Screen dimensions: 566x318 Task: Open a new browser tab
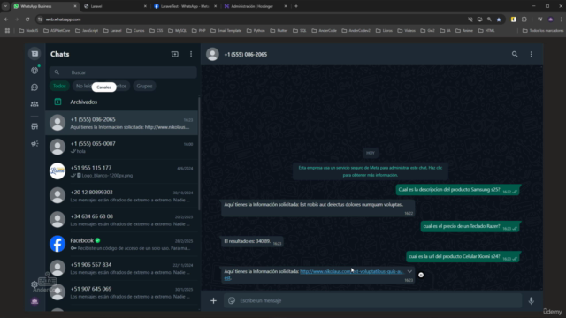(296, 6)
